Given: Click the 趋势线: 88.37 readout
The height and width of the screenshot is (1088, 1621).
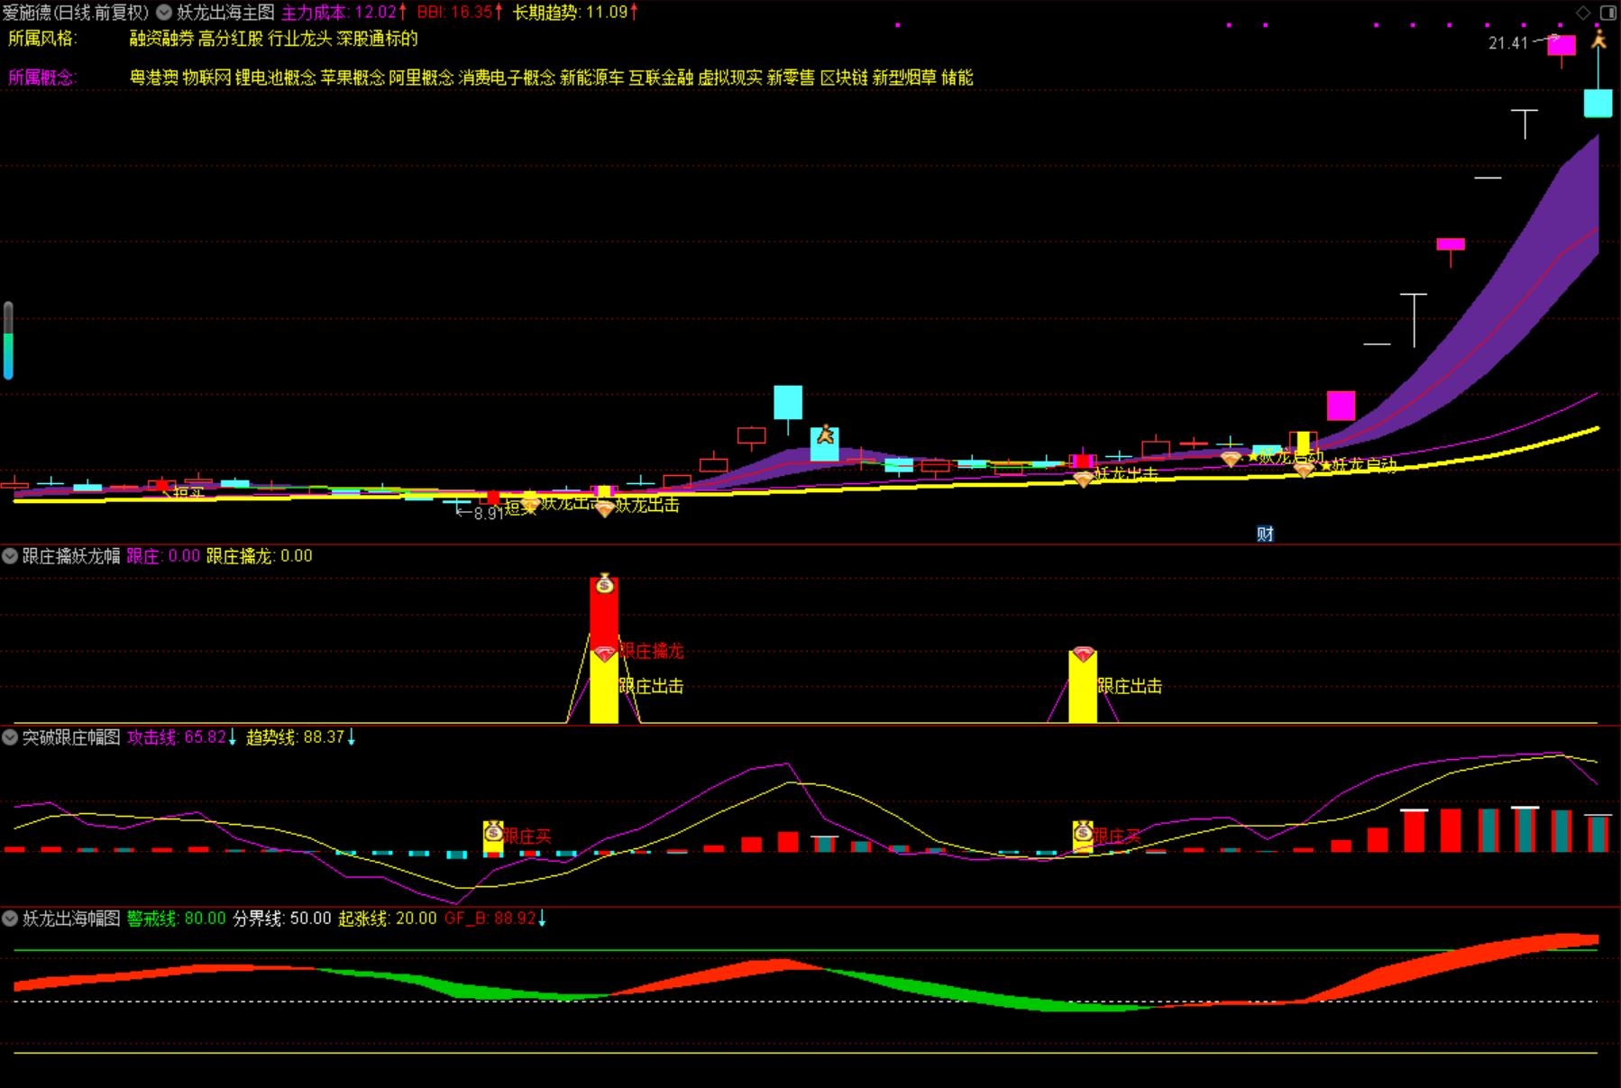Looking at the screenshot, I should pyautogui.click(x=301, y=737).
